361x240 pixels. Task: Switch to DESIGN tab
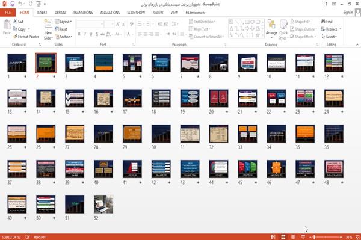[60, 13]
